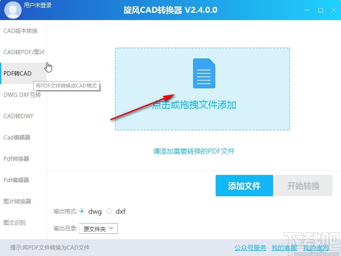Click 用户未登录 to sign in
Viewport: 341px width, 256px height.
pos(38,6)
